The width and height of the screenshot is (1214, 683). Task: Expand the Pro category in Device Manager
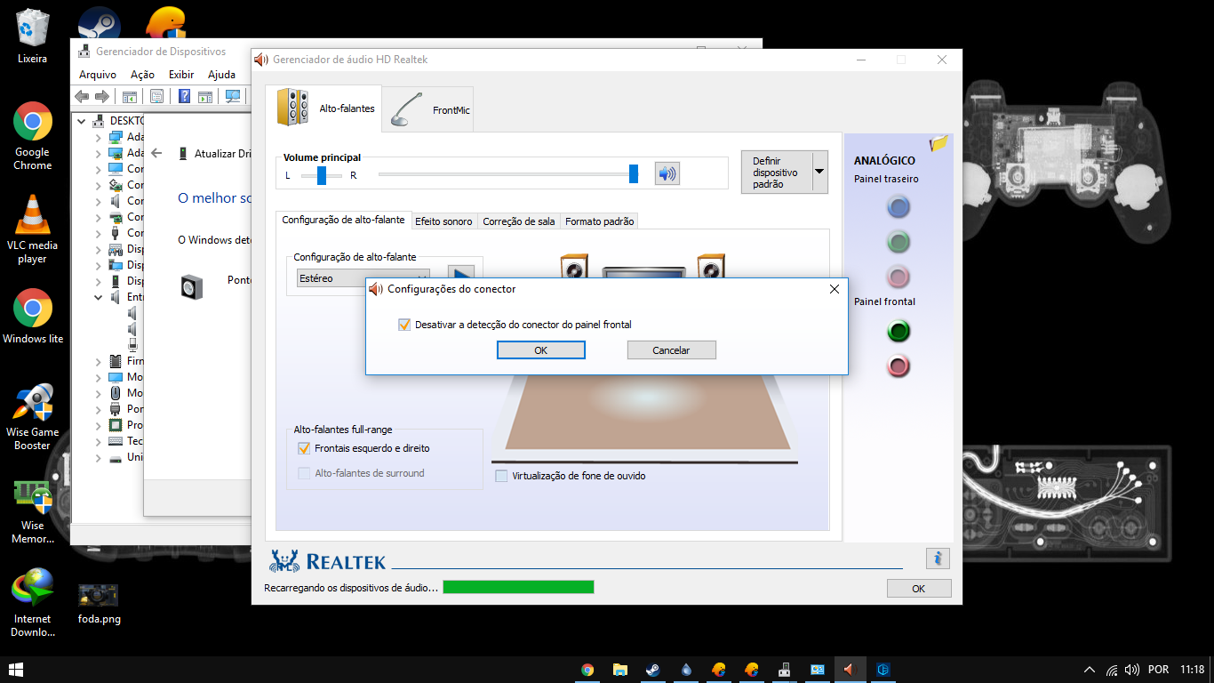click(x=99, y=425)
